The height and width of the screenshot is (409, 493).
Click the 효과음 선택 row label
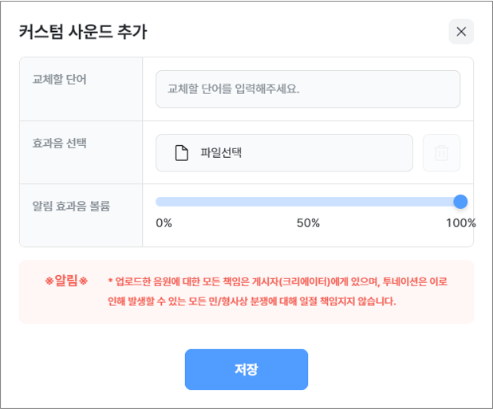coord(60,144)
